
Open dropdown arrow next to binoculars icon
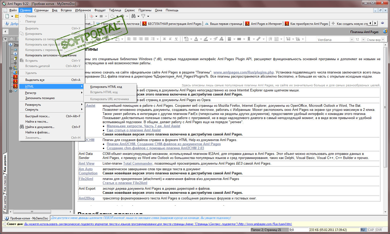pos(138,16)
